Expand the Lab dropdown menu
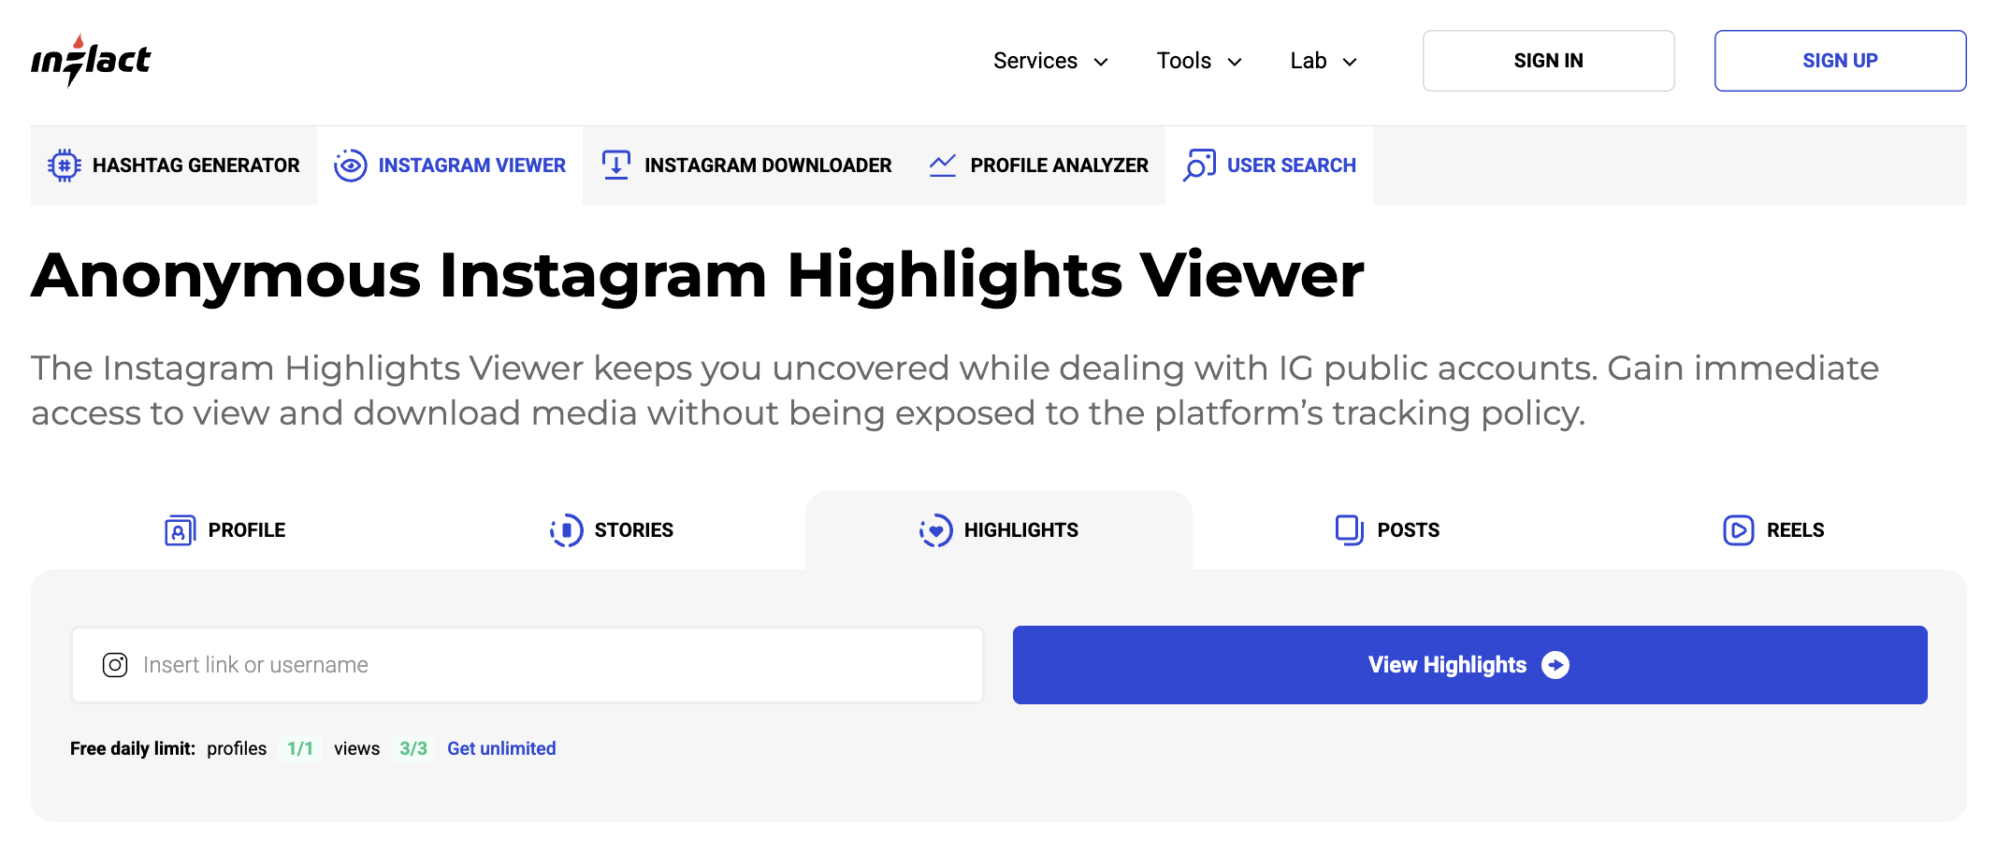This screenshot has width=2011, height=853. [1323, 61]
